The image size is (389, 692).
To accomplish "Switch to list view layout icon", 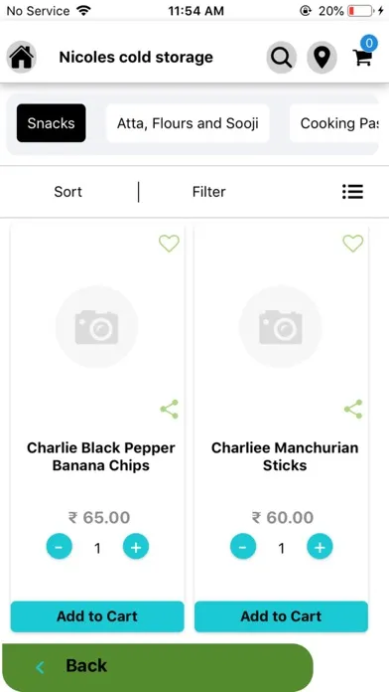I will pos(352,192).
